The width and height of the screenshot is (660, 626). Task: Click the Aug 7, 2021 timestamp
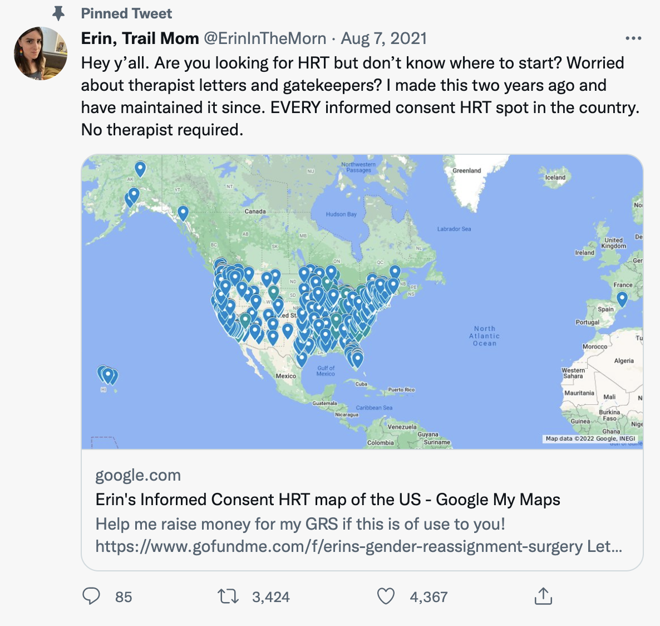(384, 38)
